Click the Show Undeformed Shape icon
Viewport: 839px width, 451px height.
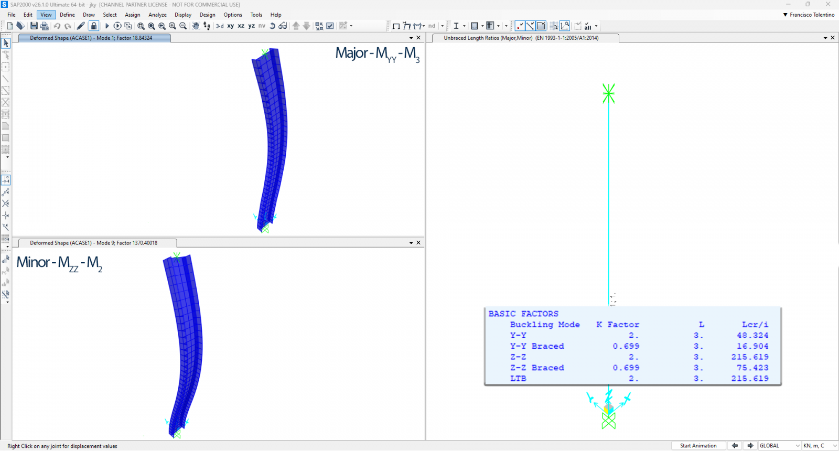coord(396,26)
